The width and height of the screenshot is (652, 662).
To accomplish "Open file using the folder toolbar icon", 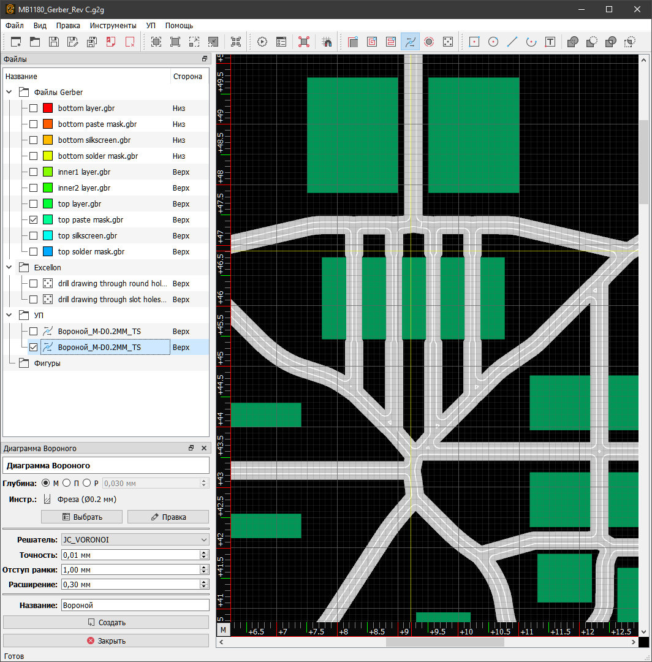I will point(35,42).
